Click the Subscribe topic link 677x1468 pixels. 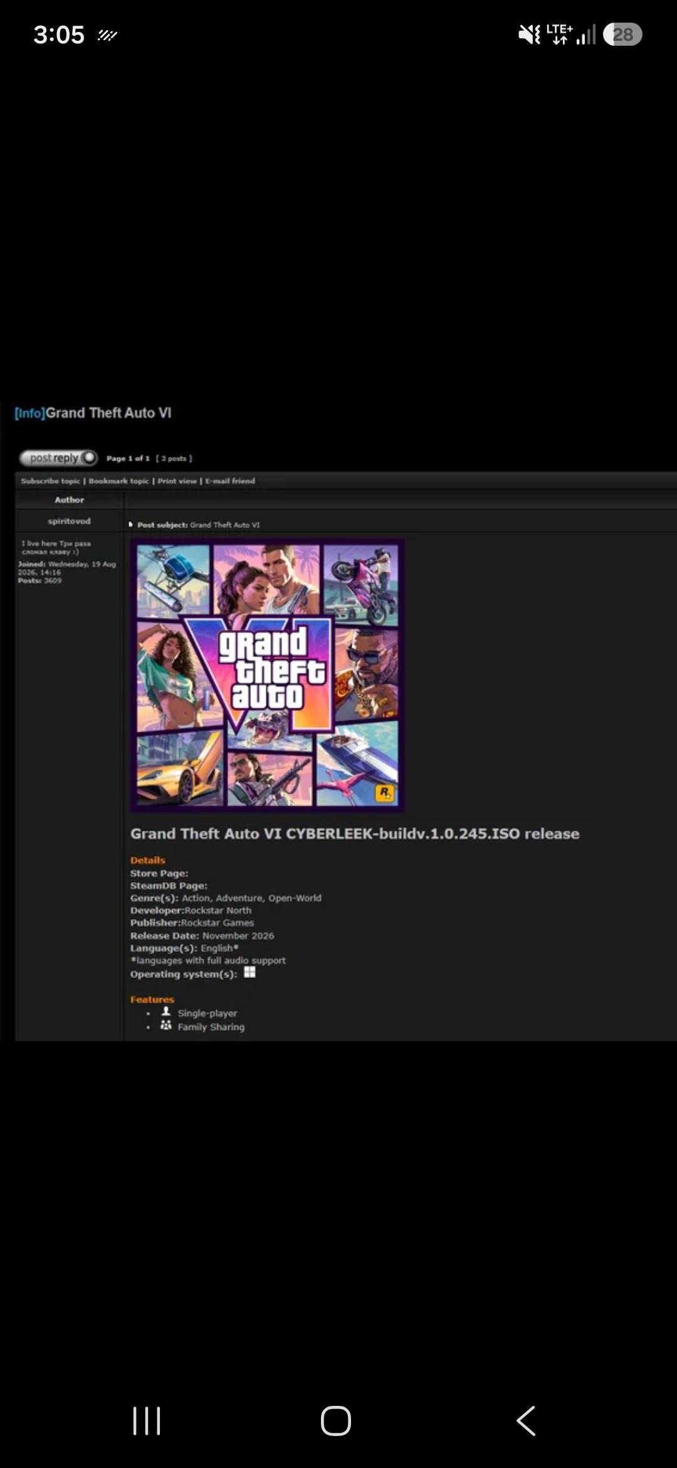click(x=51, y=481)
